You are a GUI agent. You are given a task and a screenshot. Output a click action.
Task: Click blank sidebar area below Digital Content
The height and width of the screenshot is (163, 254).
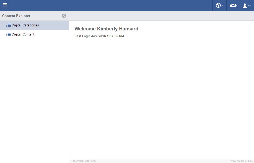pos(34,99)
